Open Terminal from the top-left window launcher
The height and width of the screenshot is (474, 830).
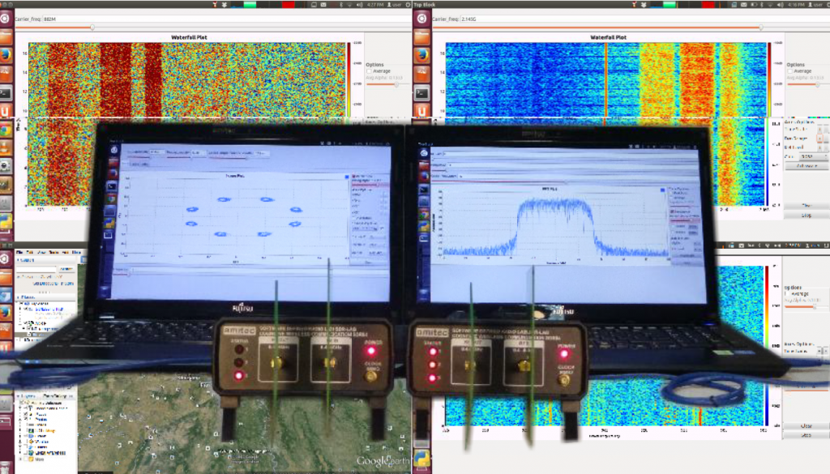tap(6, 92)
